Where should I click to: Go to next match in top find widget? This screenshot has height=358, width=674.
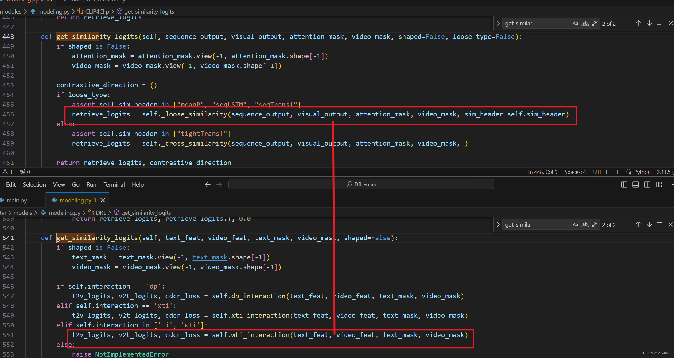(x=649, y=23)
